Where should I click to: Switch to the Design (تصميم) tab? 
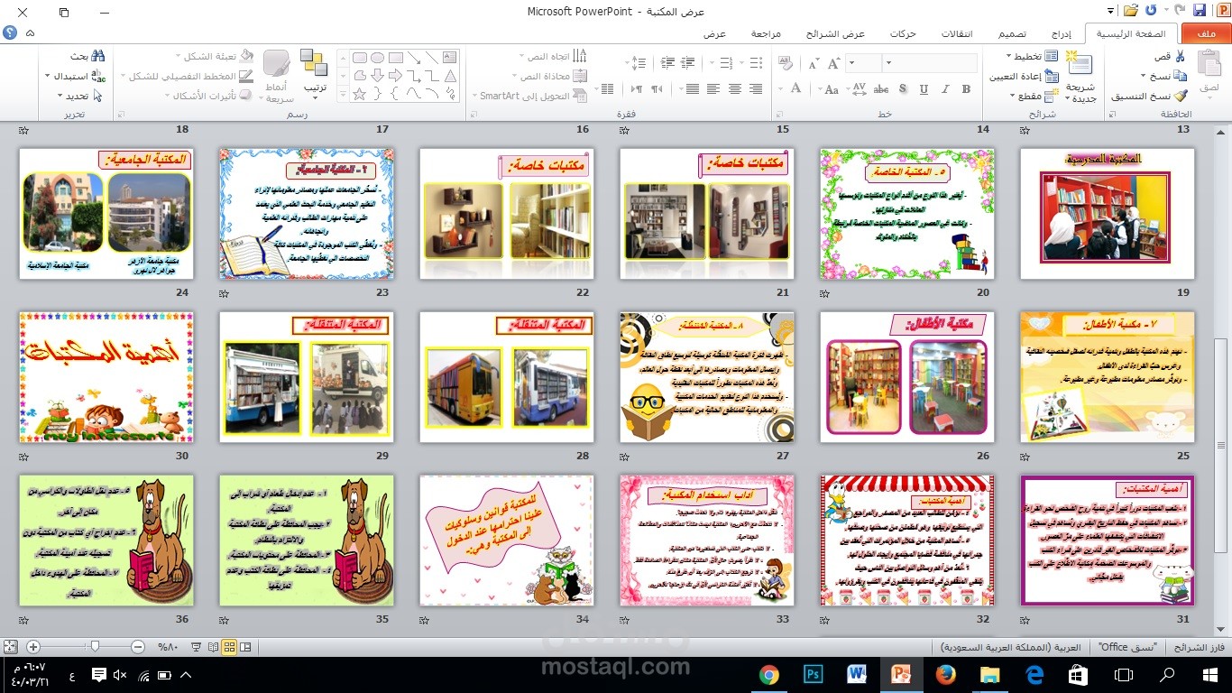1011,33
